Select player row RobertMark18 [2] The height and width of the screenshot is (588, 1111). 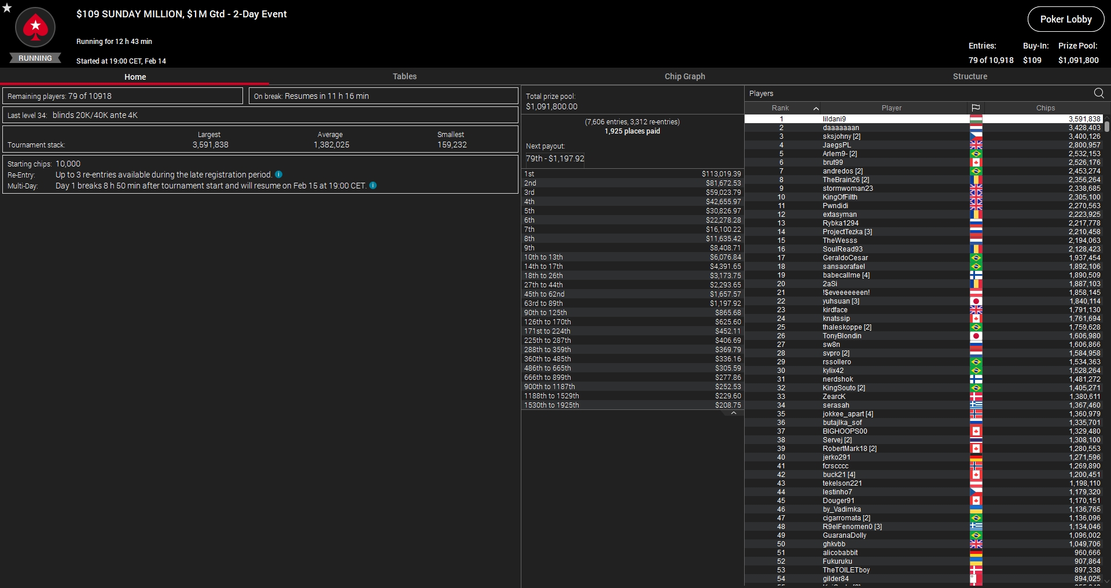click(924, 449)
